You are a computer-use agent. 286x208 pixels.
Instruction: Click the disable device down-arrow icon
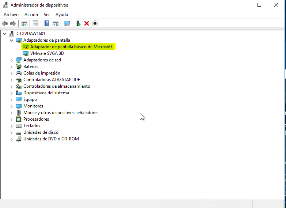pos(95,23)
